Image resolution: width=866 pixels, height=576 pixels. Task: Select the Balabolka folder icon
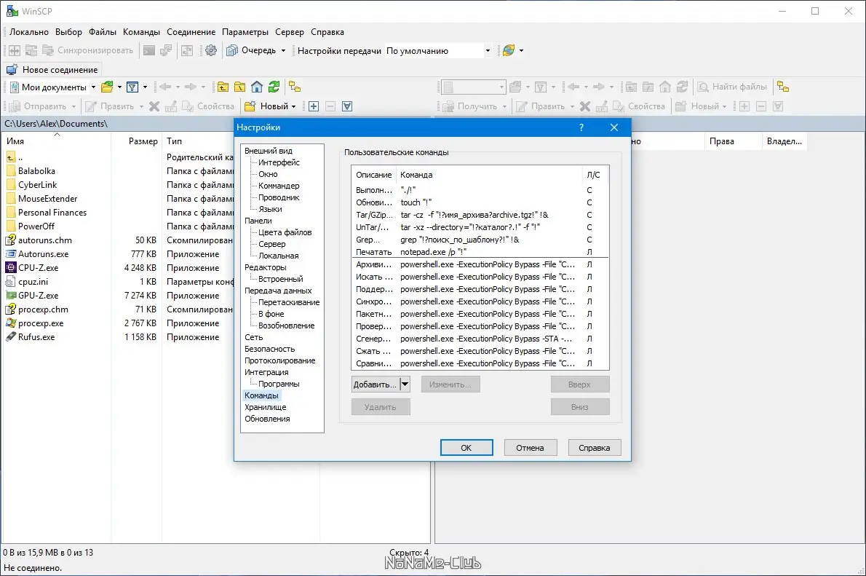coord(10,171)
